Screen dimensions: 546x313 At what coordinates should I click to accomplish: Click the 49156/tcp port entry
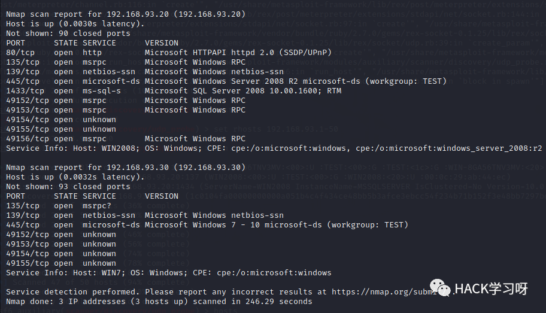coord(28,139)
